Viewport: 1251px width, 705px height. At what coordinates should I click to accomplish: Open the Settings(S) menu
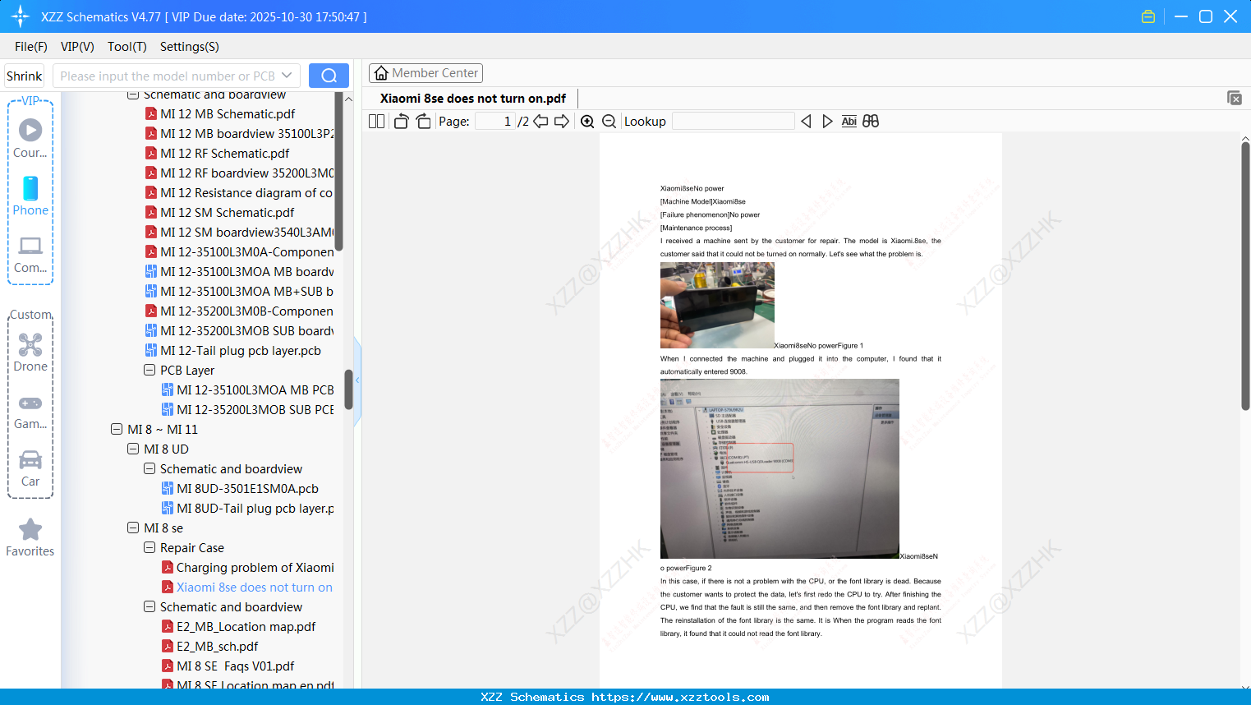[x=190, y=47]
